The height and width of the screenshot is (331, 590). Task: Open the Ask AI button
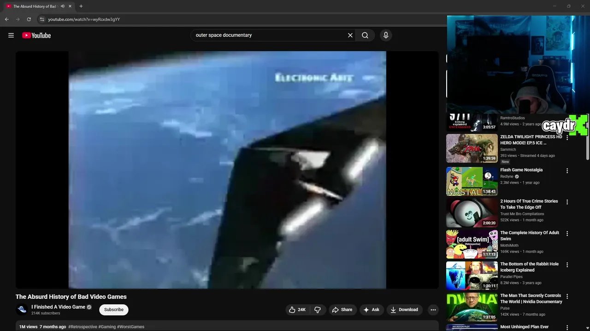click(372, 310)
